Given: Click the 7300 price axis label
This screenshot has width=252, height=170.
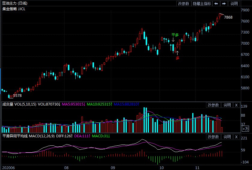Looking at the screenshot, I should coord(245,32).
